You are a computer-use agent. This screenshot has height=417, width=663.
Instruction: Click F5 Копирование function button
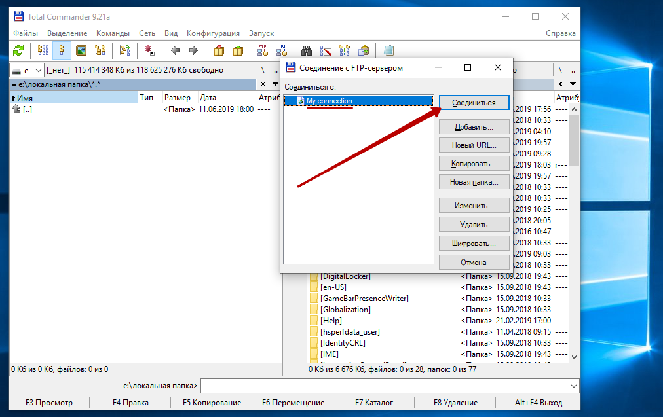[212, 403]
